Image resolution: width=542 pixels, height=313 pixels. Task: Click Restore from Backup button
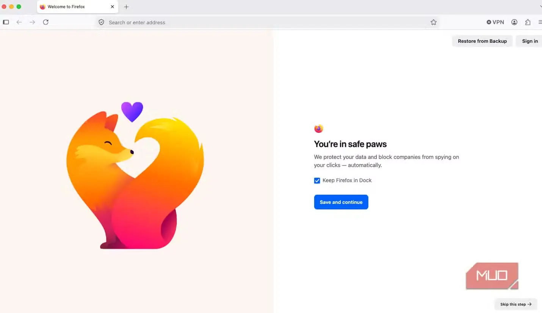tap(482, 41)
